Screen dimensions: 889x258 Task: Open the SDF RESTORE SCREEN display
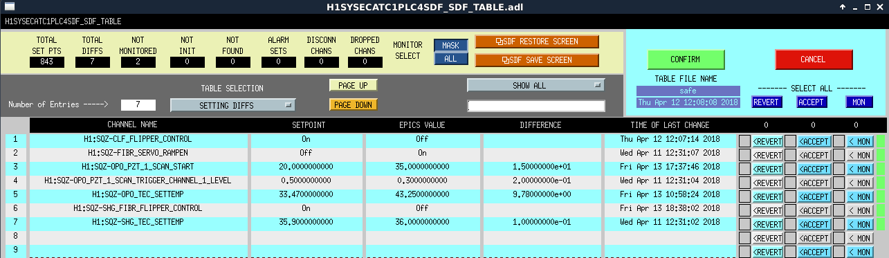pyautogui.click(x=537, y=42)
